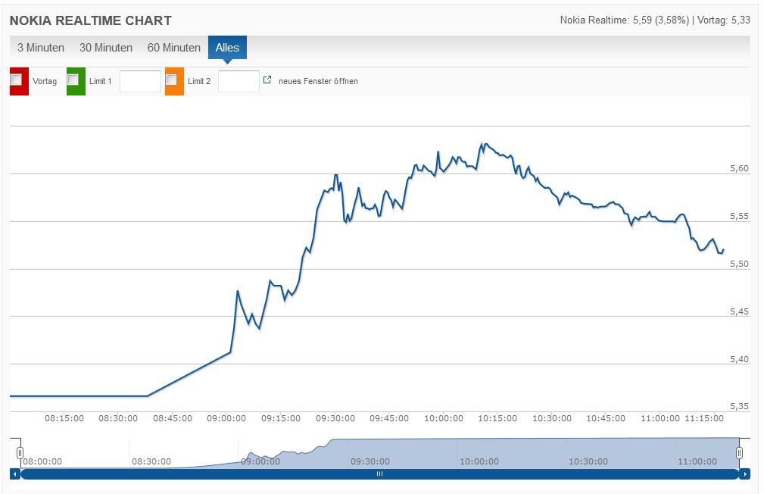Click the 11:15:00 x-axis label

click(x=704, y=418)
